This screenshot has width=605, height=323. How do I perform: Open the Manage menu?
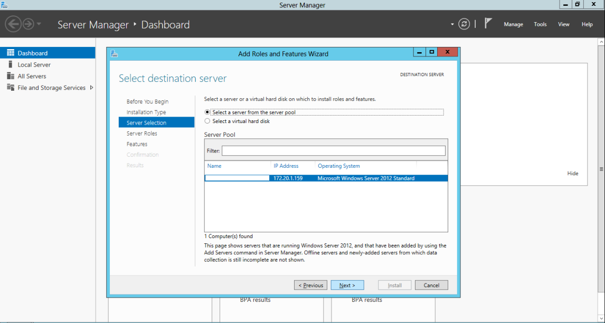[x=513, y=24]
